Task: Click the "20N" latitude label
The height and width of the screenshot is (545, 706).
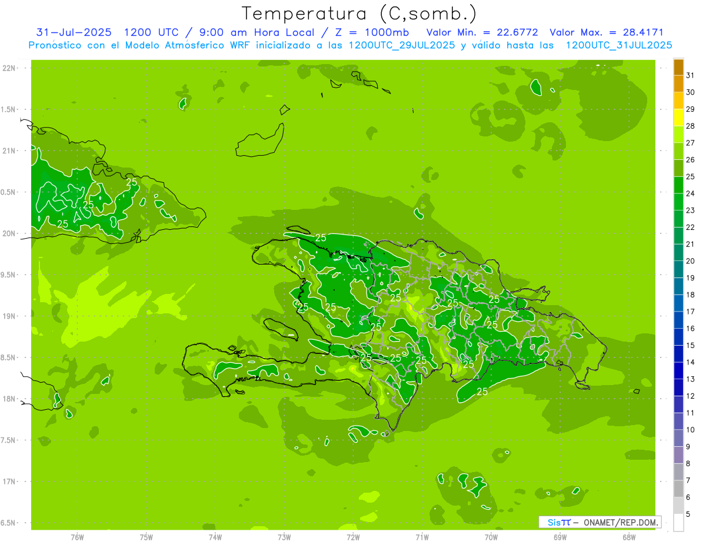Action: click(9, 233)
